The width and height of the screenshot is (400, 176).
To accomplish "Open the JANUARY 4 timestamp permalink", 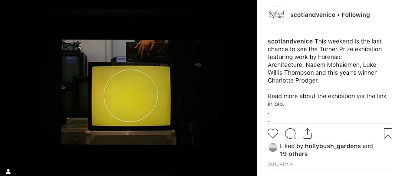I will tap(280, 164).
